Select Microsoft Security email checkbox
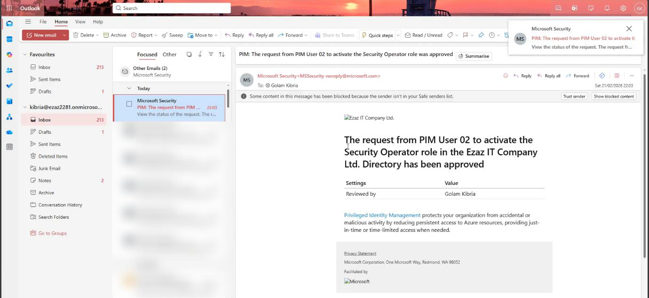 click(129, 104)
